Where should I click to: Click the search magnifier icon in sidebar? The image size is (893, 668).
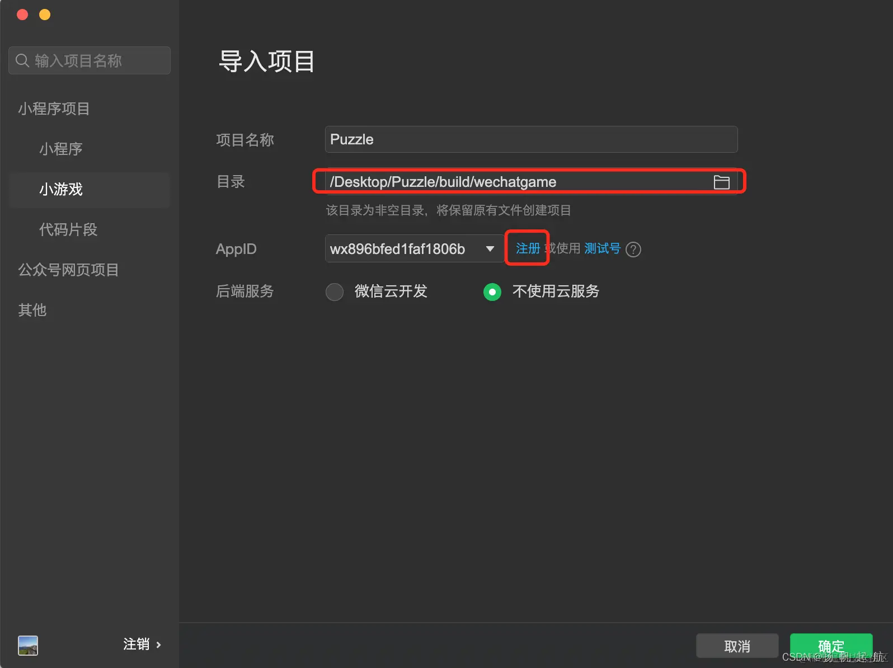point(22,60)
